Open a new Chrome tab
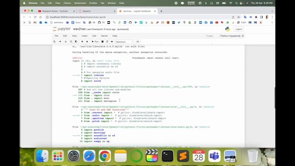This screenshot has width=295, height=166. (x=161, y=11)
